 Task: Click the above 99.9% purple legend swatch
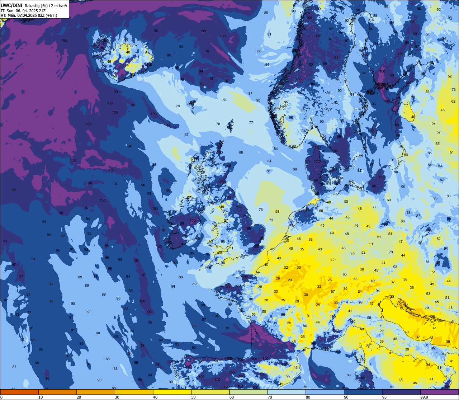(x=439, y=392)
